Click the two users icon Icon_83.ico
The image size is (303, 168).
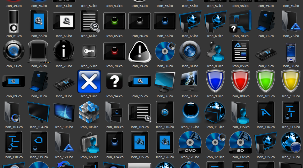pos(215,52)
